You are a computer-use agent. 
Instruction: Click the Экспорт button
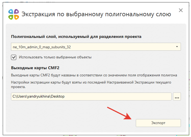(158, 123)
